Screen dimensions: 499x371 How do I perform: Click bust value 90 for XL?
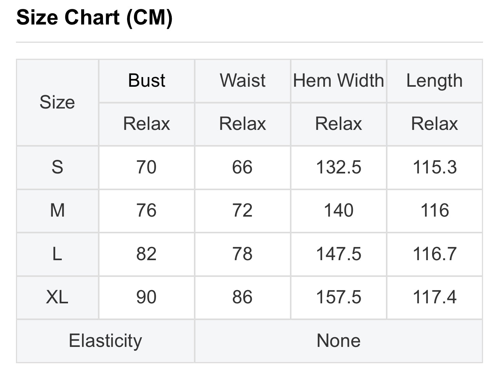(x=147, y=297)
